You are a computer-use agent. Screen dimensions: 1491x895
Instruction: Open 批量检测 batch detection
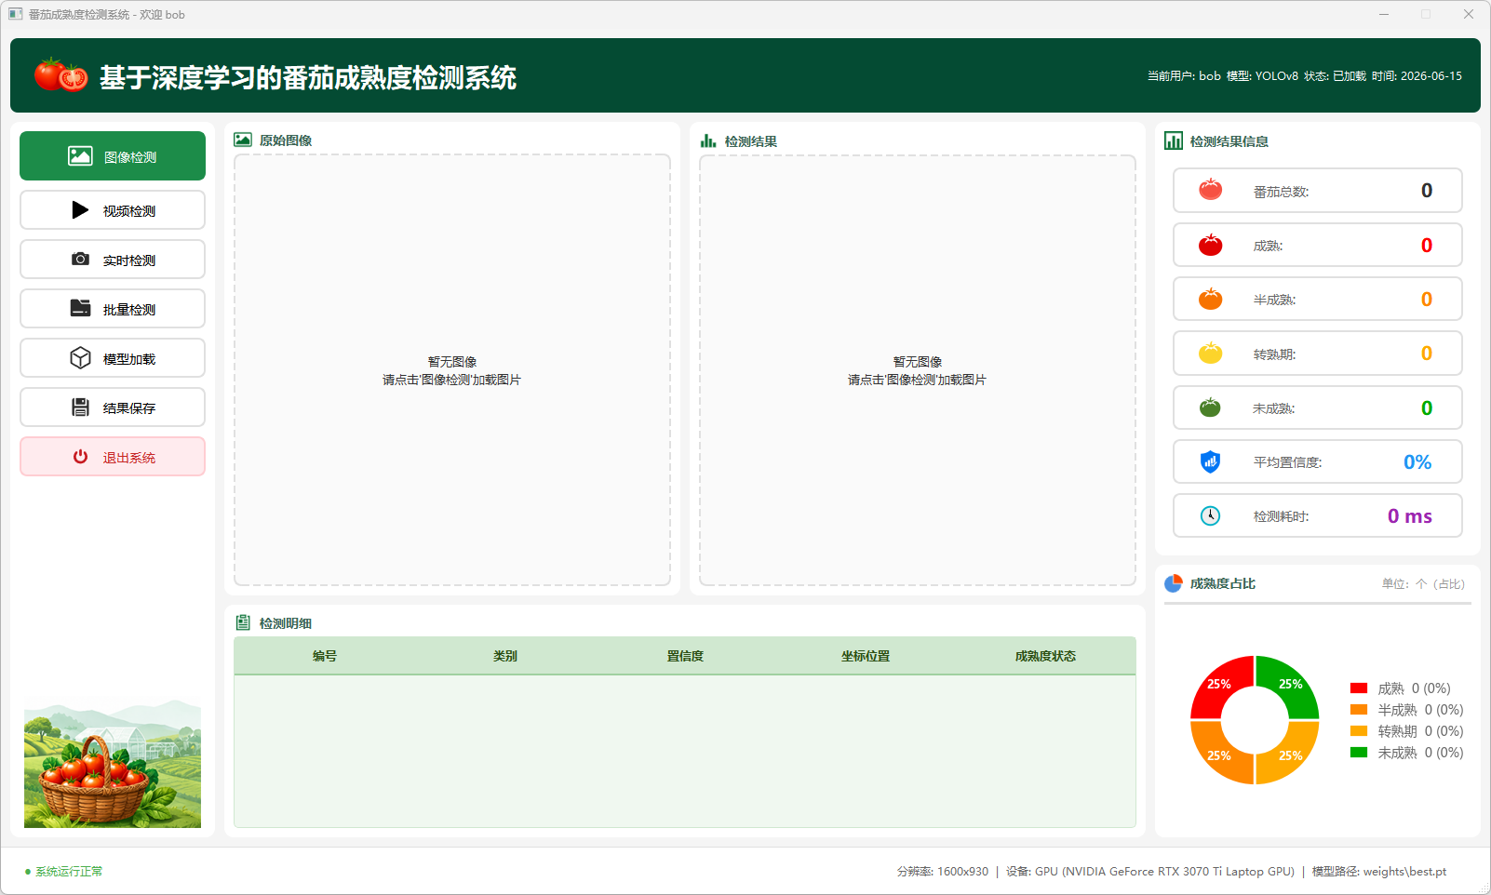tap(113, 309)
